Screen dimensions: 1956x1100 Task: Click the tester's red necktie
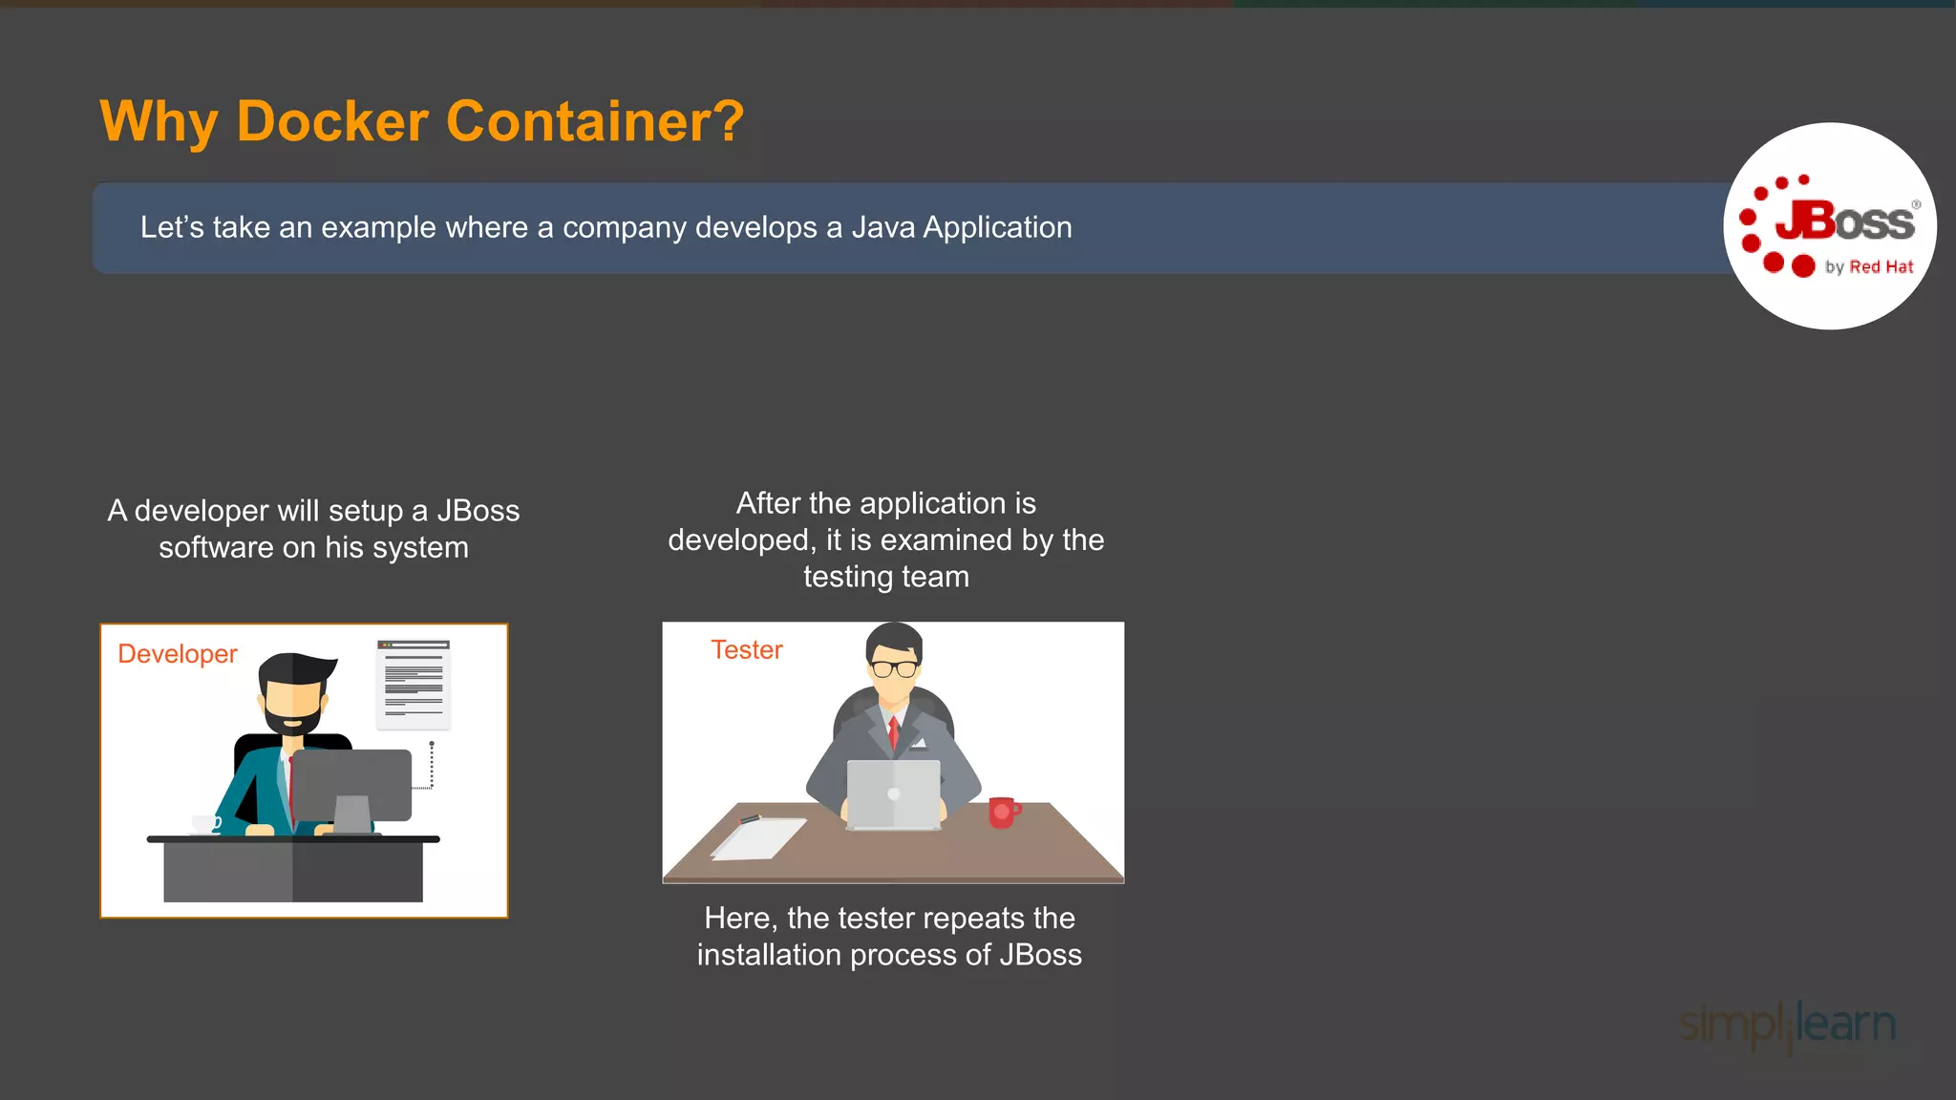point(893,732)
